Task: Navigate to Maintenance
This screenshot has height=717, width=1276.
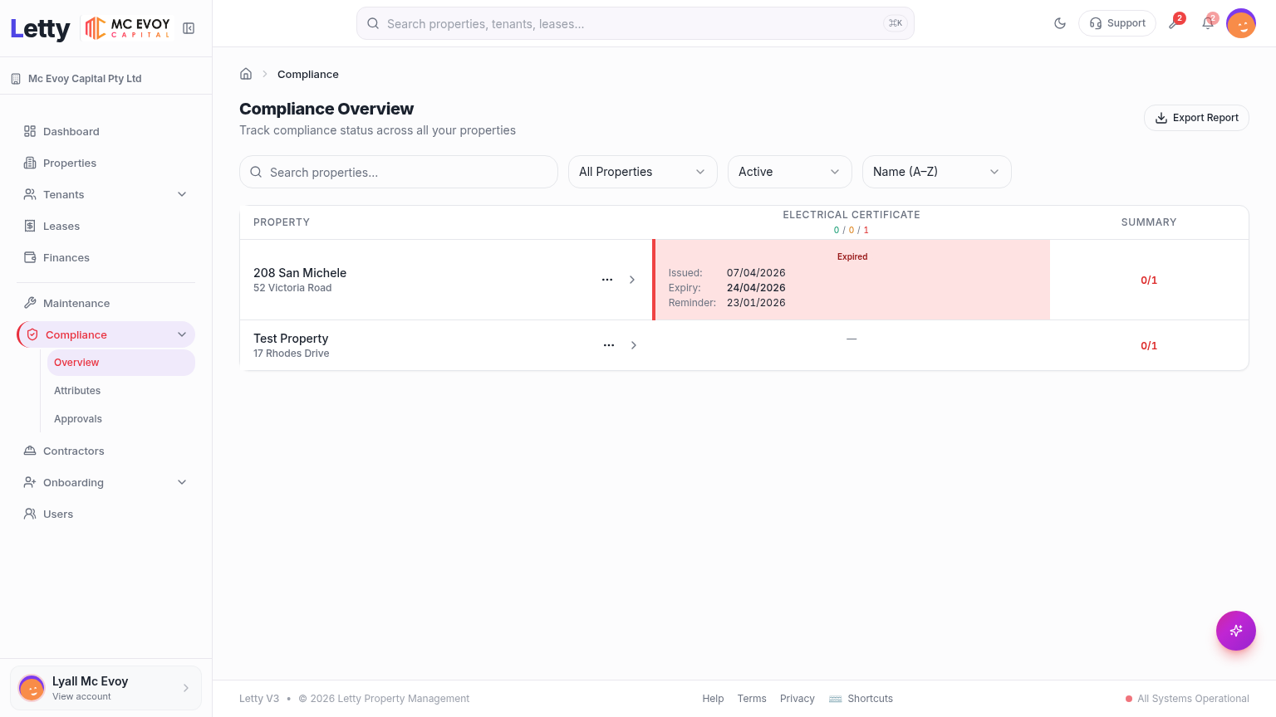Action: click(106, 303)
